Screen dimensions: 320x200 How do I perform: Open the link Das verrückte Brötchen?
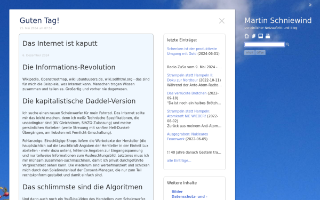tap(187, 93)
